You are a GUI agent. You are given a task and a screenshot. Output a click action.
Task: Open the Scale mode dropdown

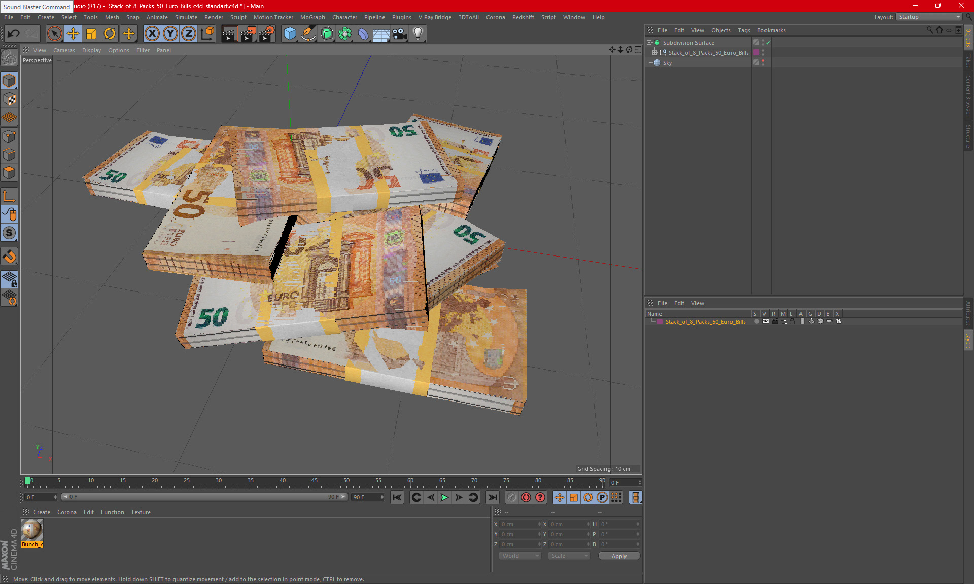(x=569, y=556)
